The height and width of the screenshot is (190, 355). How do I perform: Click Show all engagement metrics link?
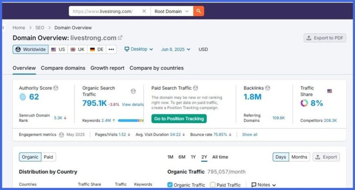250,135
